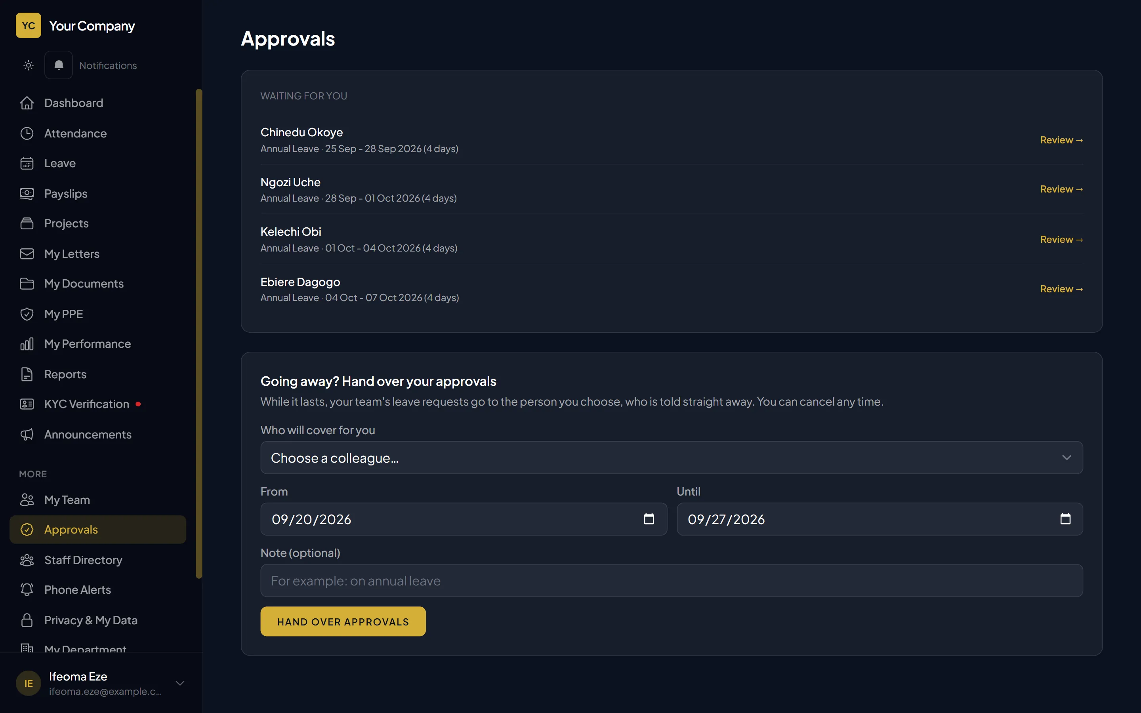Viewport: 1141px width, 713px height.
Task: Open the Notifications bell icon
Action: point(59,65)
